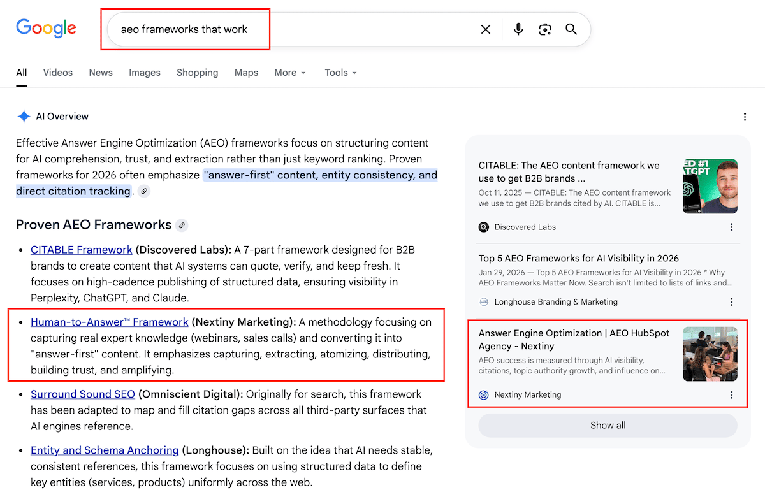Click the Google logo
Screen dimensions: 765x497
pos(46,29)
